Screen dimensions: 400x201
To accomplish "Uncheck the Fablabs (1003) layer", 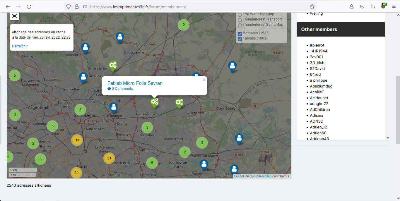I will 240,39.
